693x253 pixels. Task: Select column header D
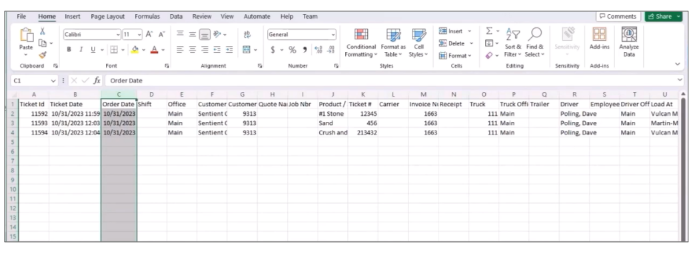[x=152, y=95]
